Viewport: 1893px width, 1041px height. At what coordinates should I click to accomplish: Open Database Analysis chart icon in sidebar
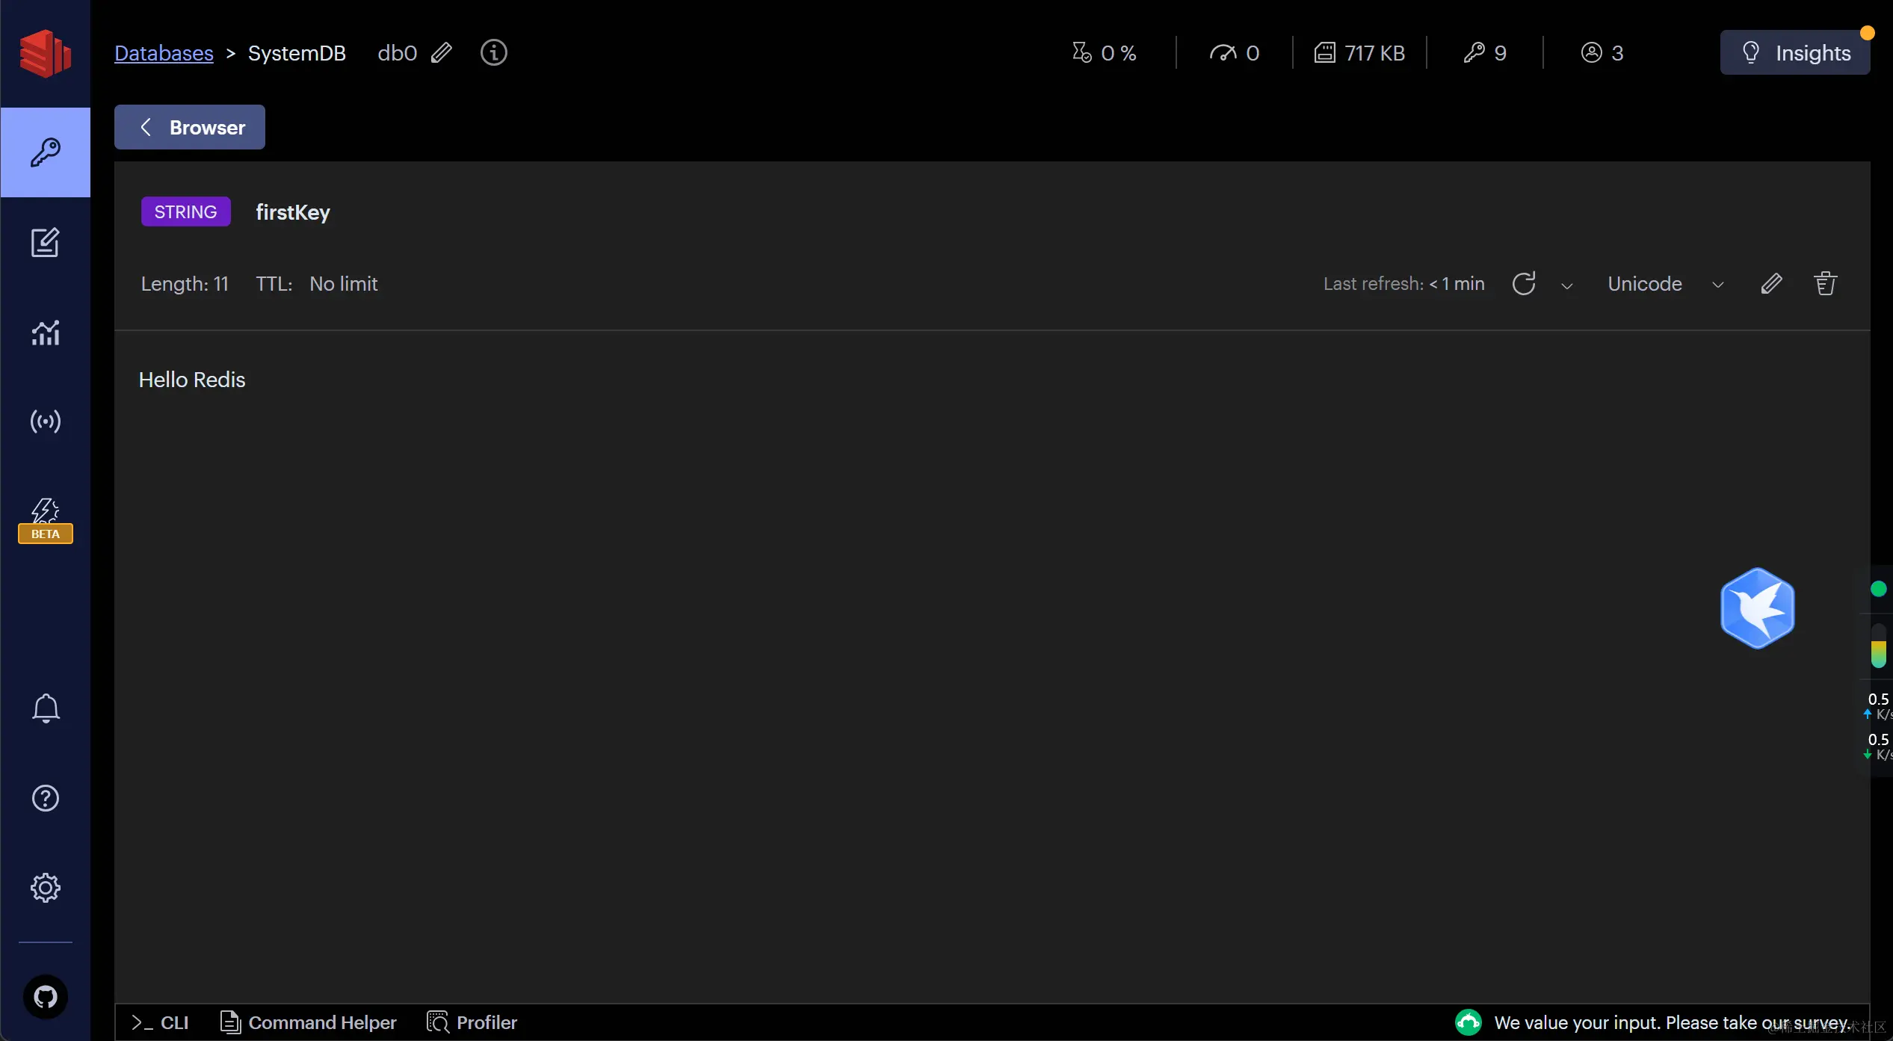(x=45, y=332)
